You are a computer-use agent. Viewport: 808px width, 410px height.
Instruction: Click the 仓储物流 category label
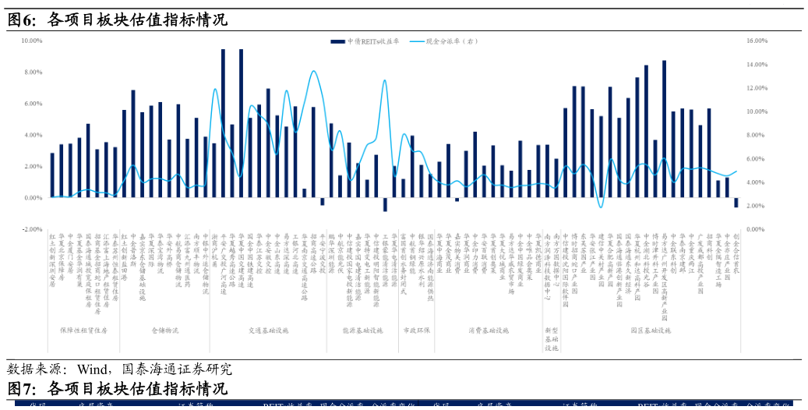tap(165, 330)
